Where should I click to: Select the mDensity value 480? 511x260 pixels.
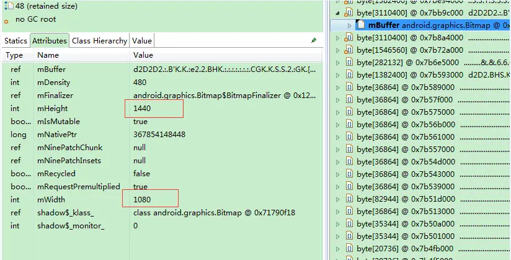[x=140, y=83]
